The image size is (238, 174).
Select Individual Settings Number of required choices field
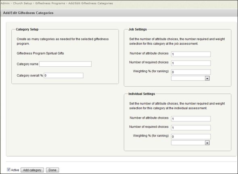[191, 128]
